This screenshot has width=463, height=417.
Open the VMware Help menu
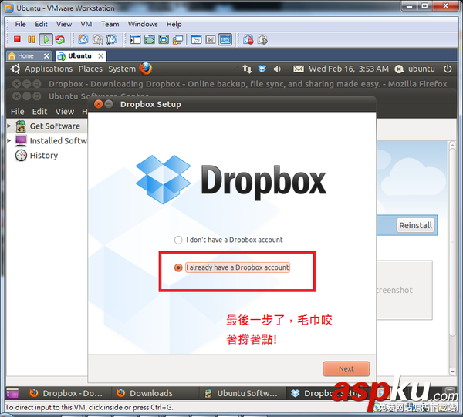[x=174, y=24]
